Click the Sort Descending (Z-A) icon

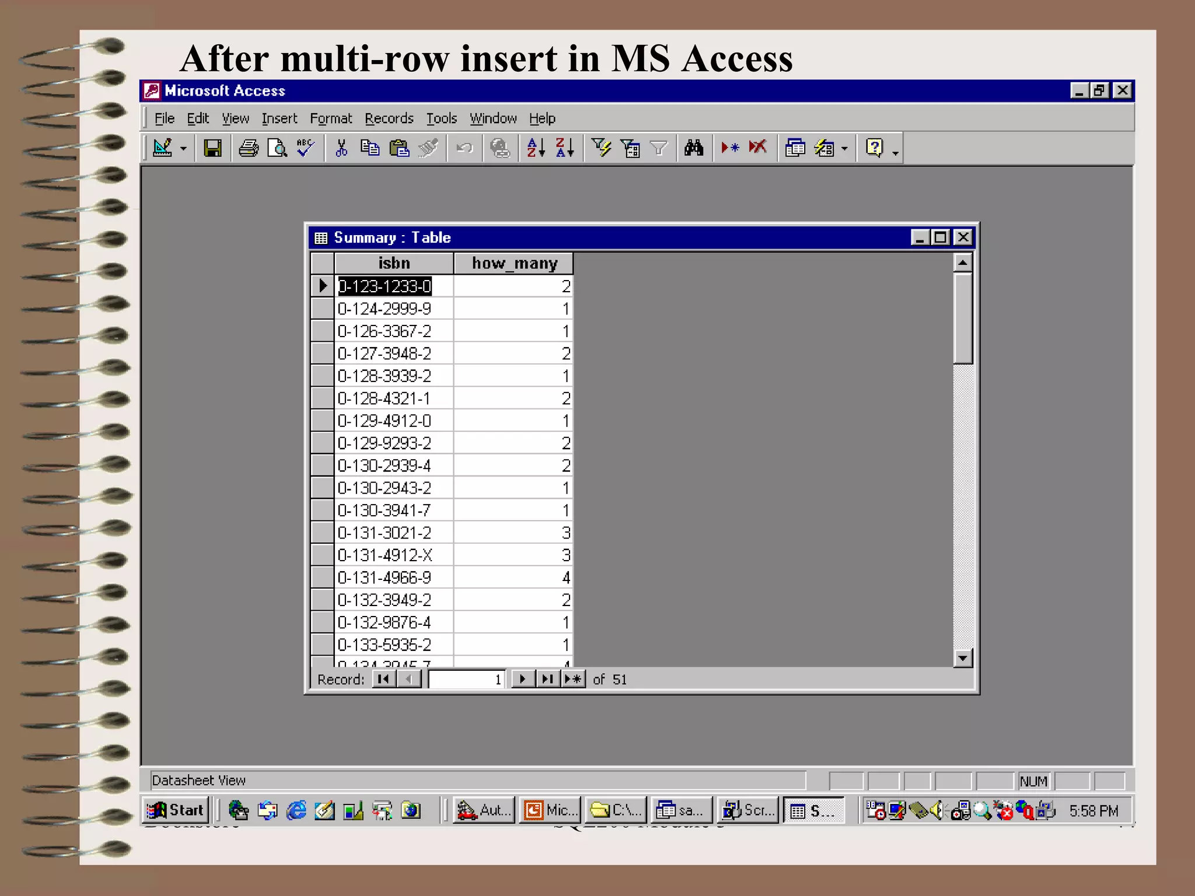pyautogui.click(x=564, y=148)
